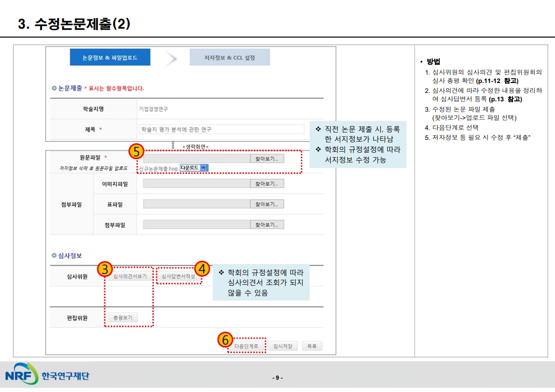Proceed with the 다음단계로 button
The width and height of the screenshot is (555, 392).
[x=246, y=346]
